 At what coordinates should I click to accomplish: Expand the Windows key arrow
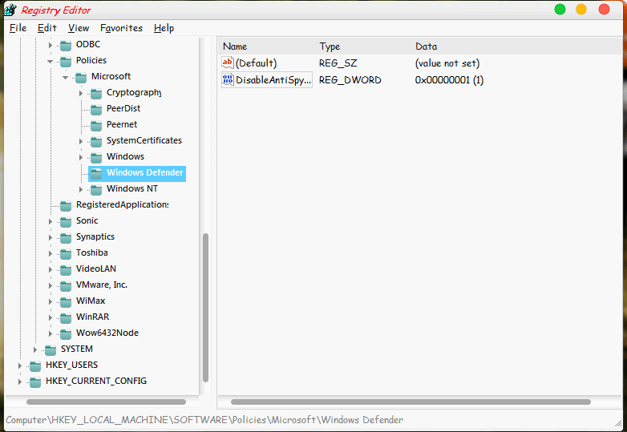[x=81, y=157]
